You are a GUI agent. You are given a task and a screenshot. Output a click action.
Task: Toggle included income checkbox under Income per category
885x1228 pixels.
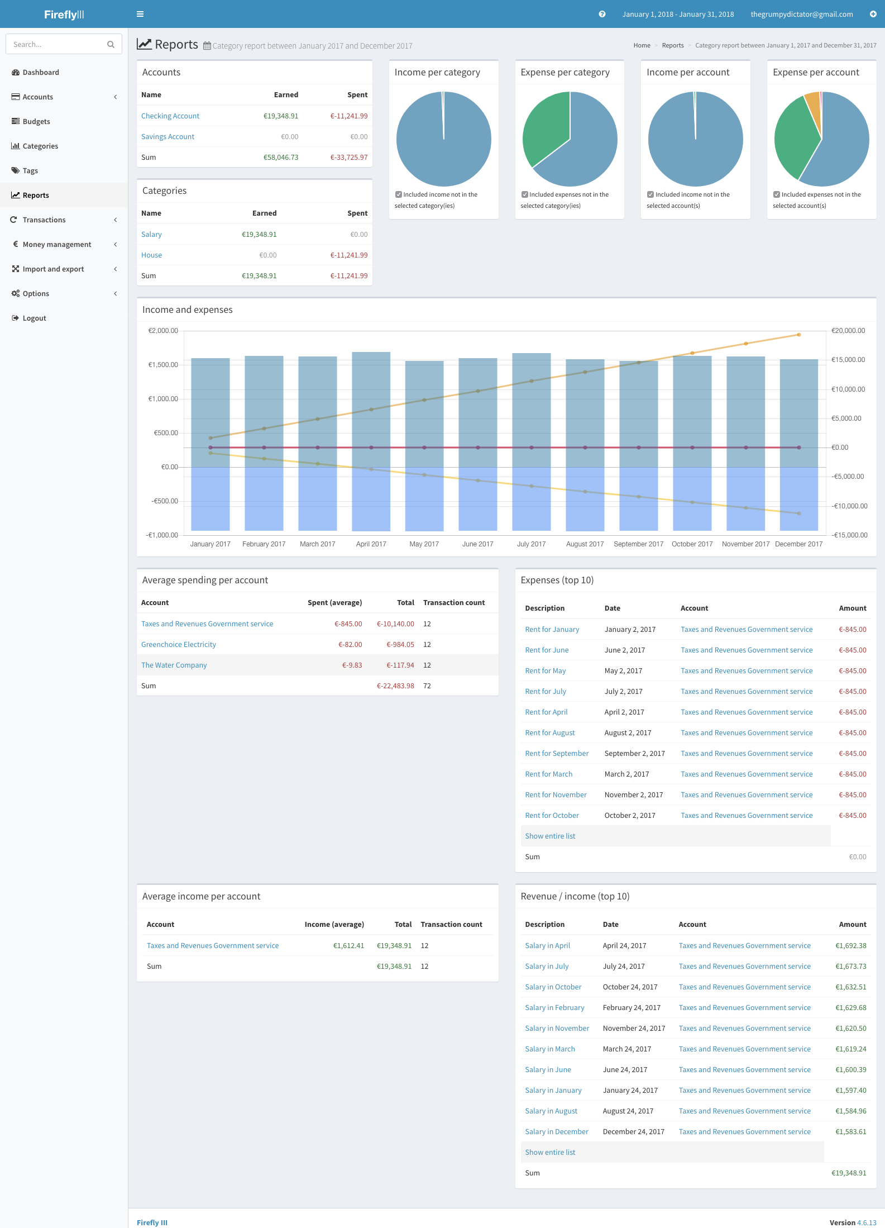pyautogui.click(x=399, y=194)
